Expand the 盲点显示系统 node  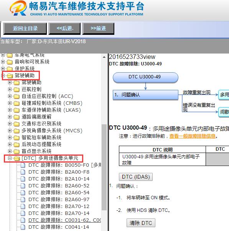pos(10,151)
